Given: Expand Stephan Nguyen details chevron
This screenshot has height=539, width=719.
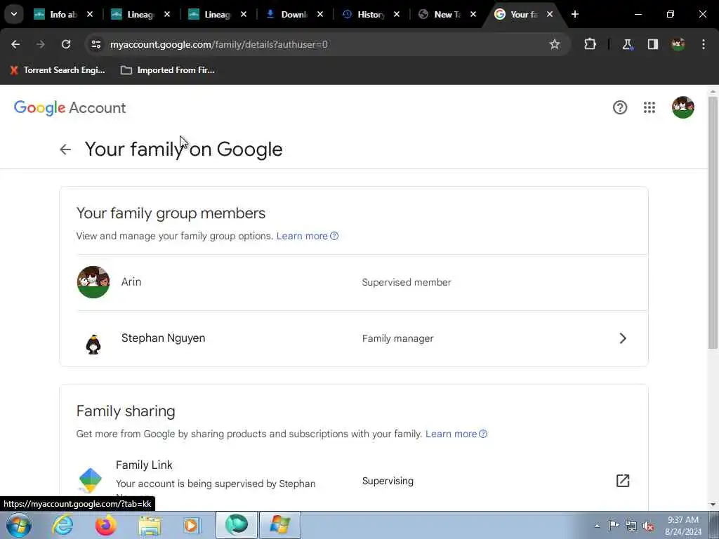Looking at the screenshot, I should [x=623, y=339].
